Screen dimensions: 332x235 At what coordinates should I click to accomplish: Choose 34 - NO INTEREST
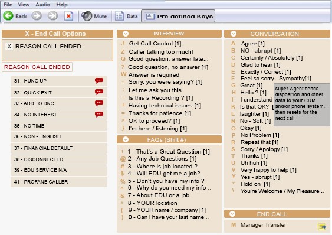tap(59, 115)
